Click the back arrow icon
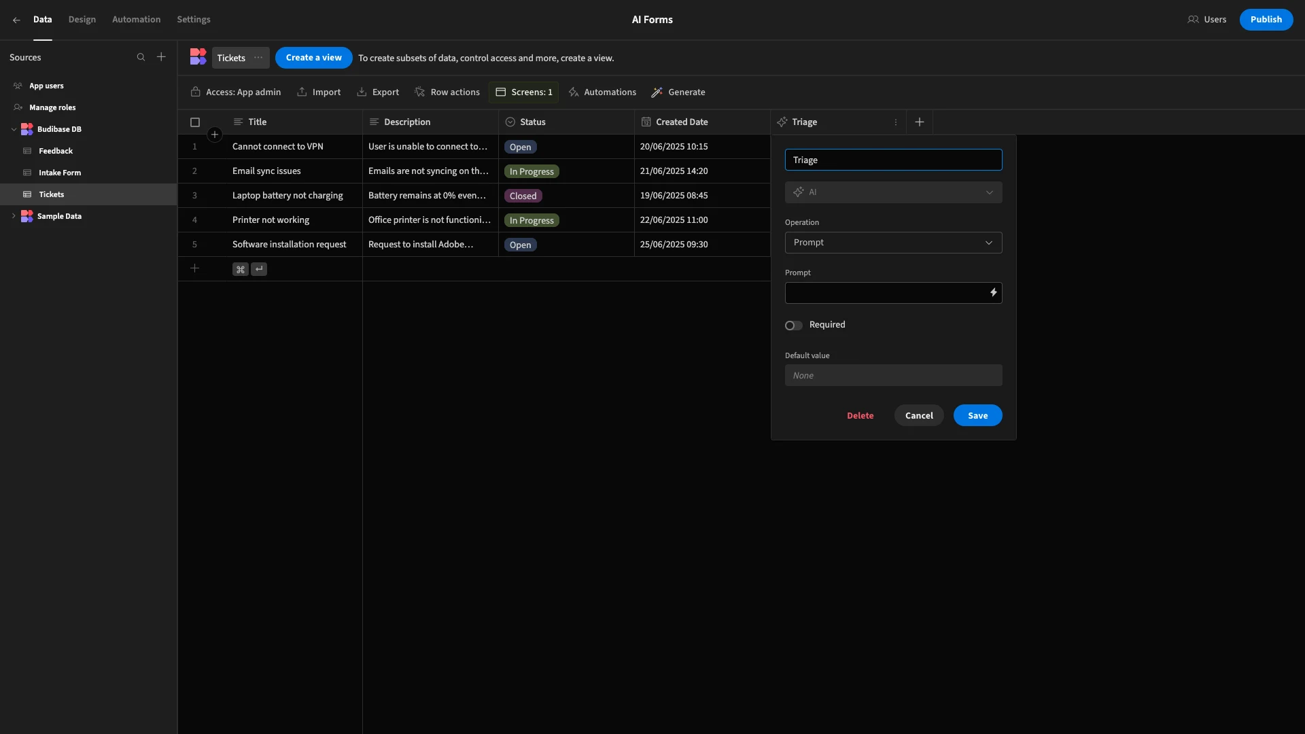The height and width of the screenshot is (734, 1305). pyautogui.click(x=16, y=20)
